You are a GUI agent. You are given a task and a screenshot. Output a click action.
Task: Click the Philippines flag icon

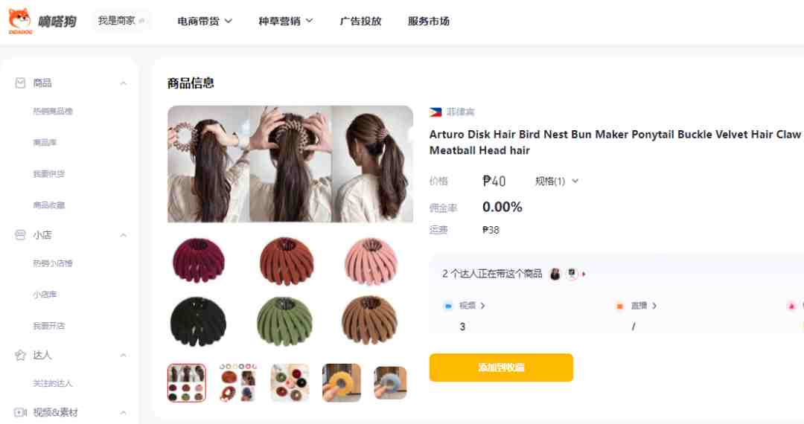point(435,112)
